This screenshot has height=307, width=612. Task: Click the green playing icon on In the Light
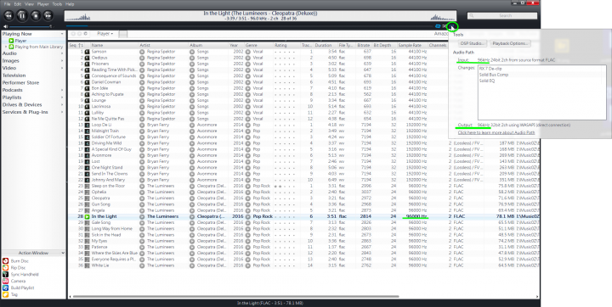click(x=88, y=216)
